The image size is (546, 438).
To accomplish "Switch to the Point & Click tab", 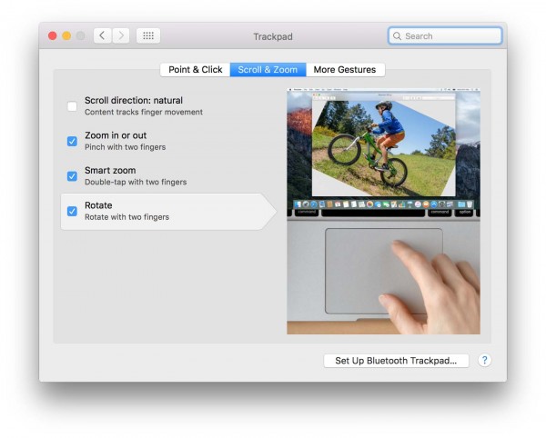I will click(196, 70).
